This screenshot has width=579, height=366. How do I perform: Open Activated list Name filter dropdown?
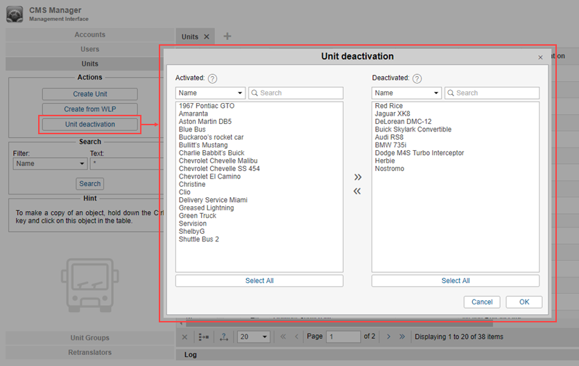coord(211,93)
